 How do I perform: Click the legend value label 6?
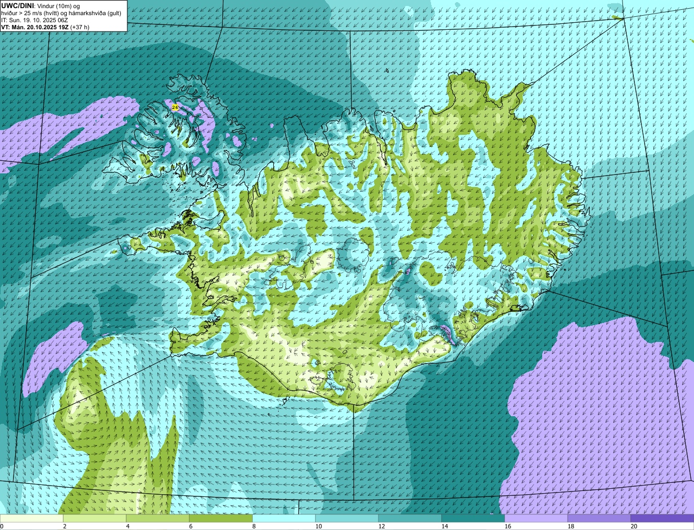click(x=191, y=526)
